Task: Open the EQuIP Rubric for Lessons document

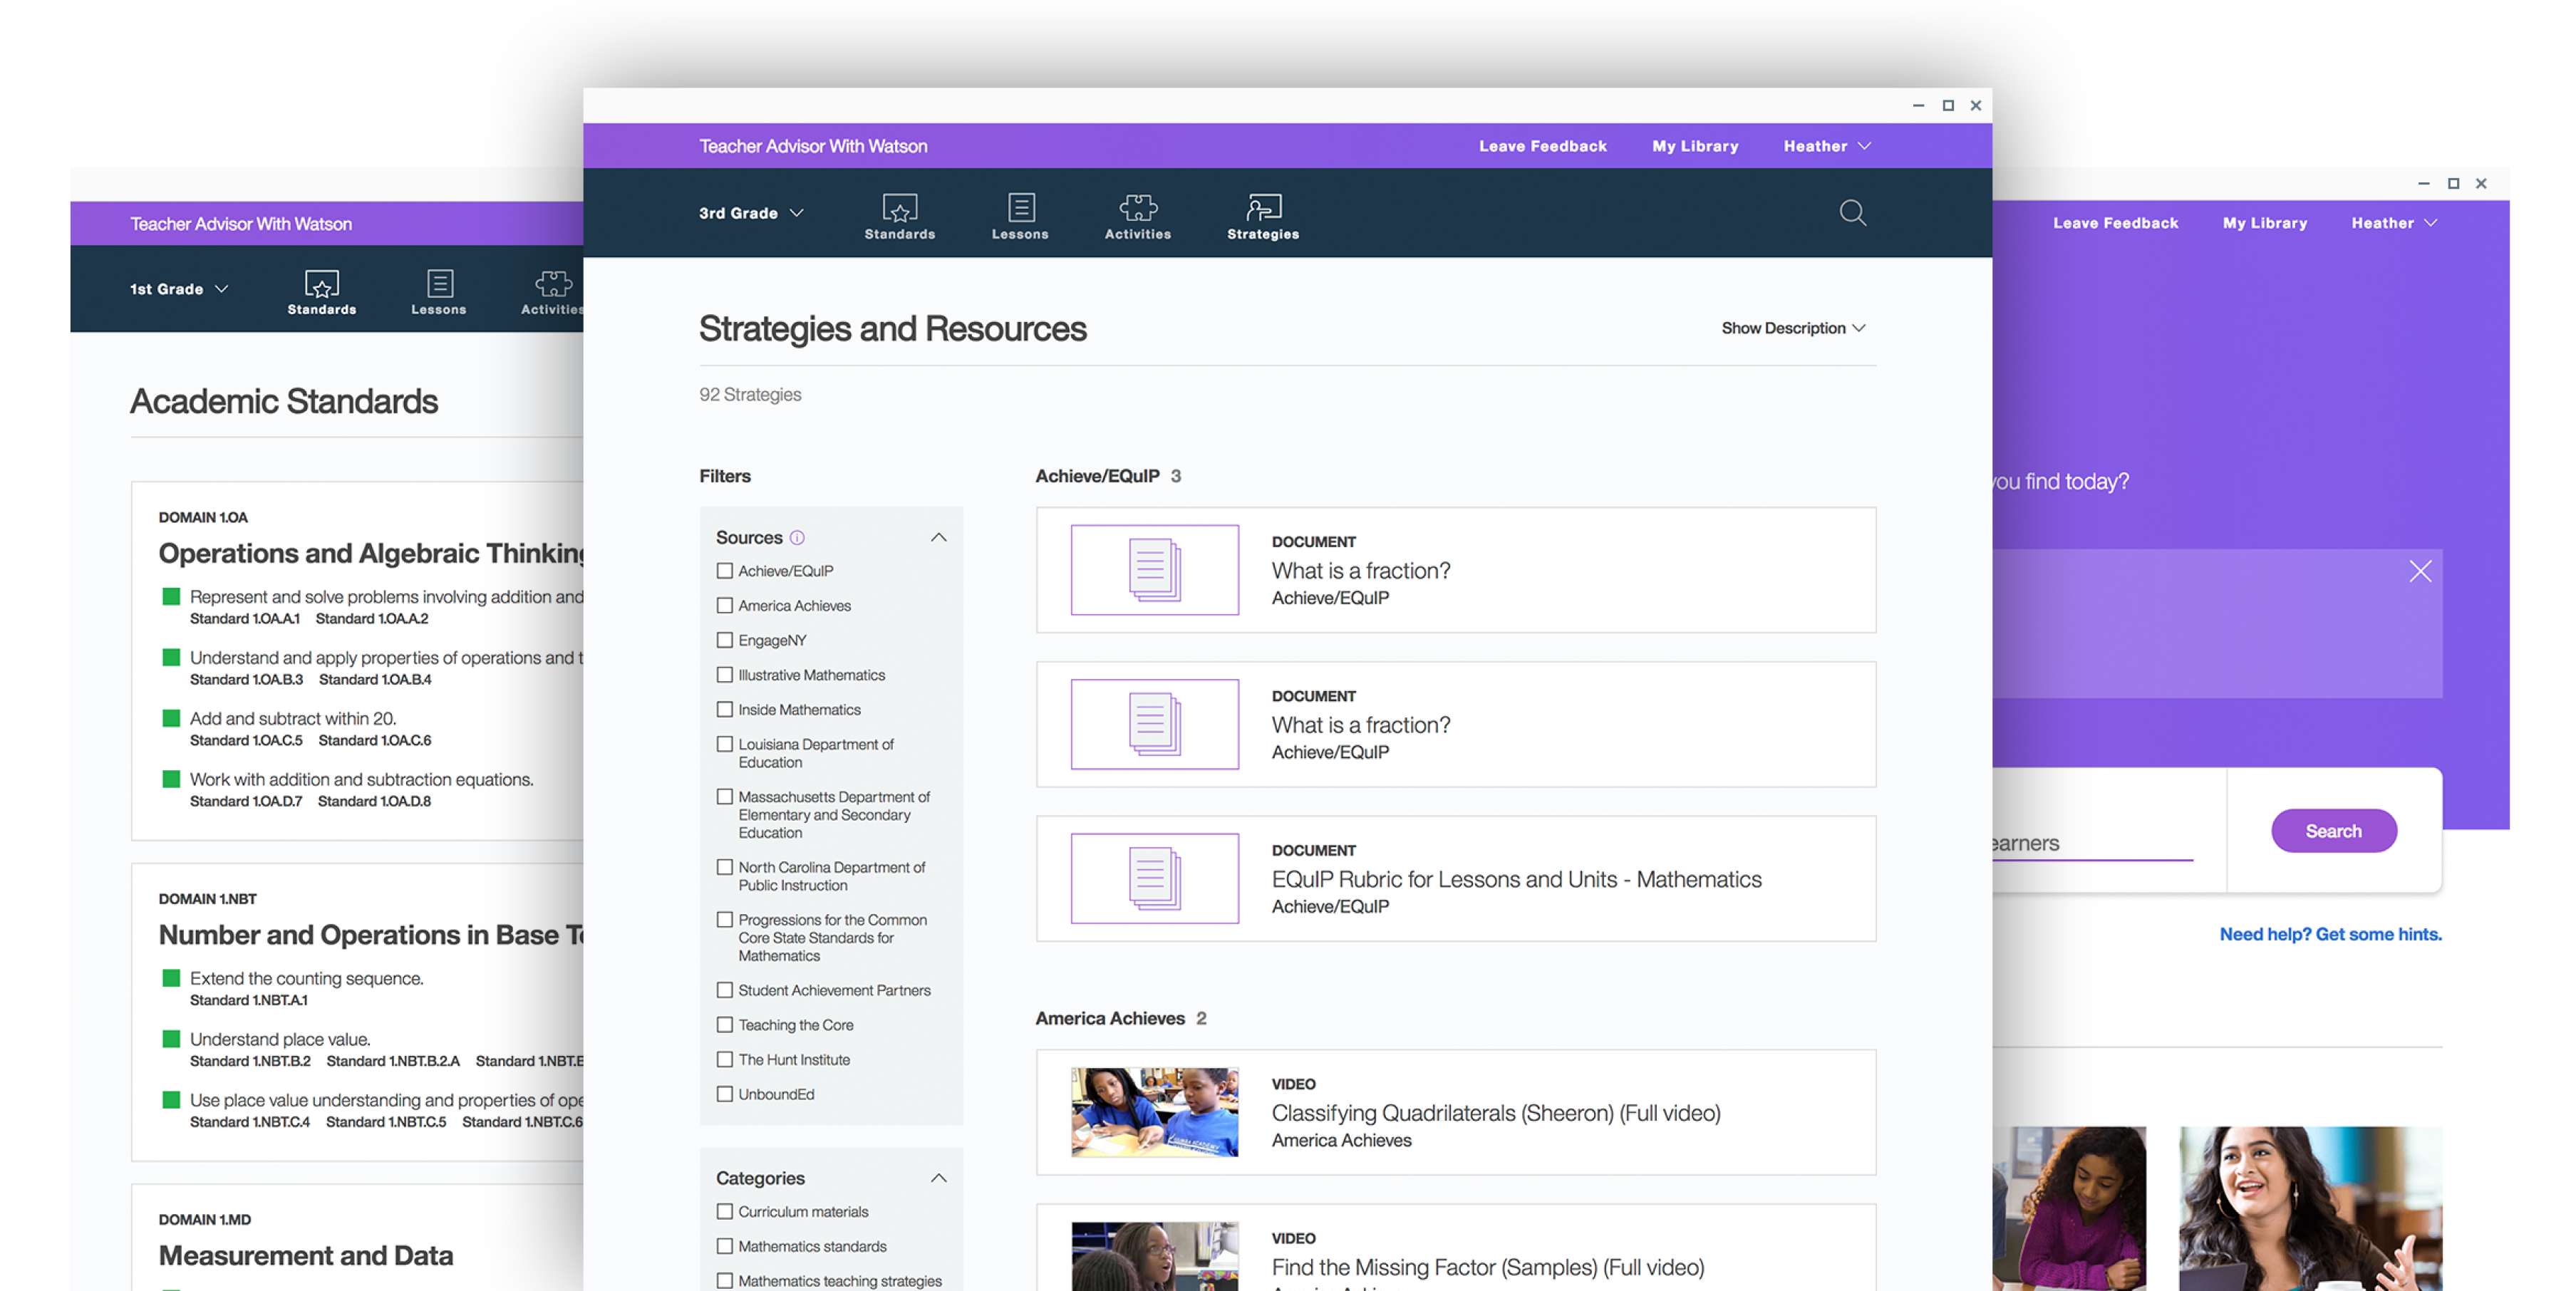Action: [1515, 879]
